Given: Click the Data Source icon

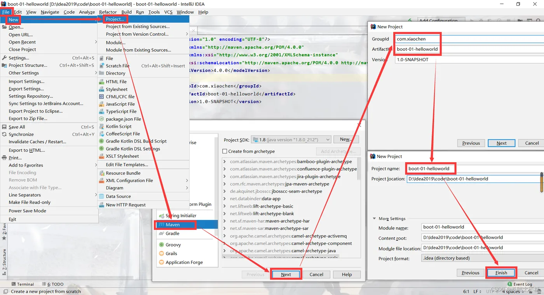Looking at the screenshot, I should coord(101,196).
